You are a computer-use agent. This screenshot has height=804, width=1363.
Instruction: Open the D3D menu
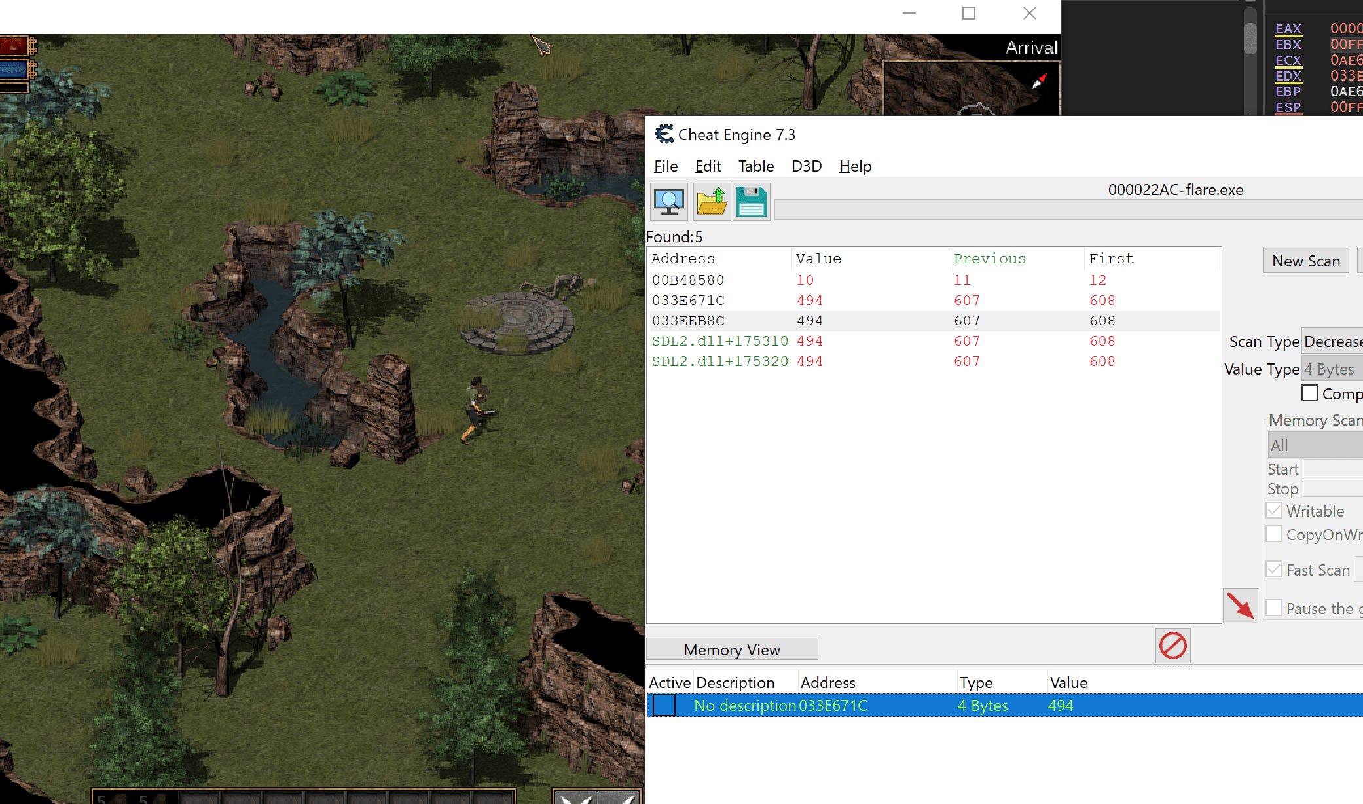click(807, 166)
